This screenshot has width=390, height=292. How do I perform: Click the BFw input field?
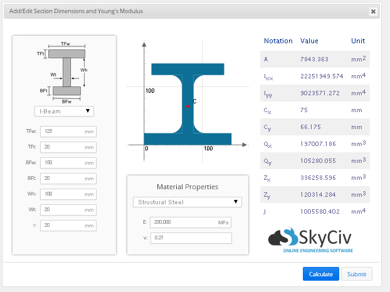click(68, 163)
